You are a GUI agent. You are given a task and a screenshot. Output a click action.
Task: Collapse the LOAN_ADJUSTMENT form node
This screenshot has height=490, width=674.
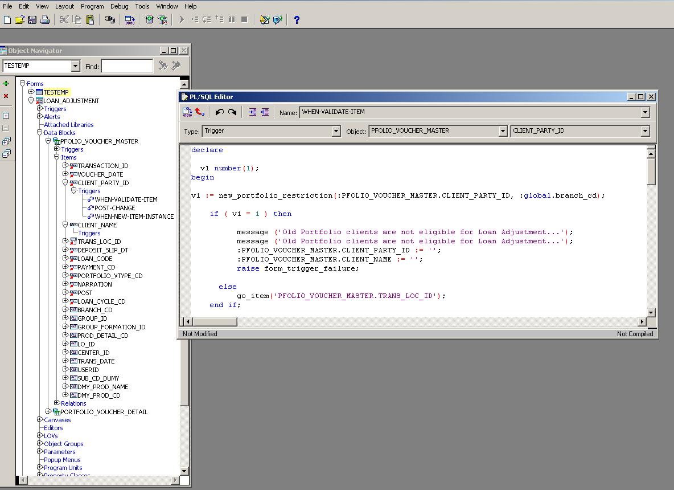[x=31, y=100]
